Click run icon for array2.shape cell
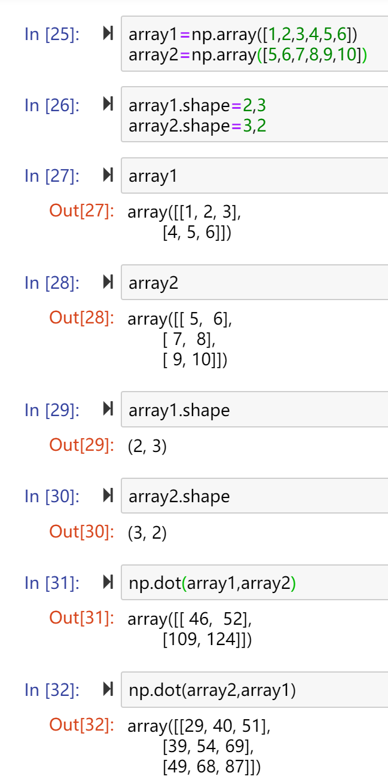The image size is (388, 782). [x=108, y=496]
